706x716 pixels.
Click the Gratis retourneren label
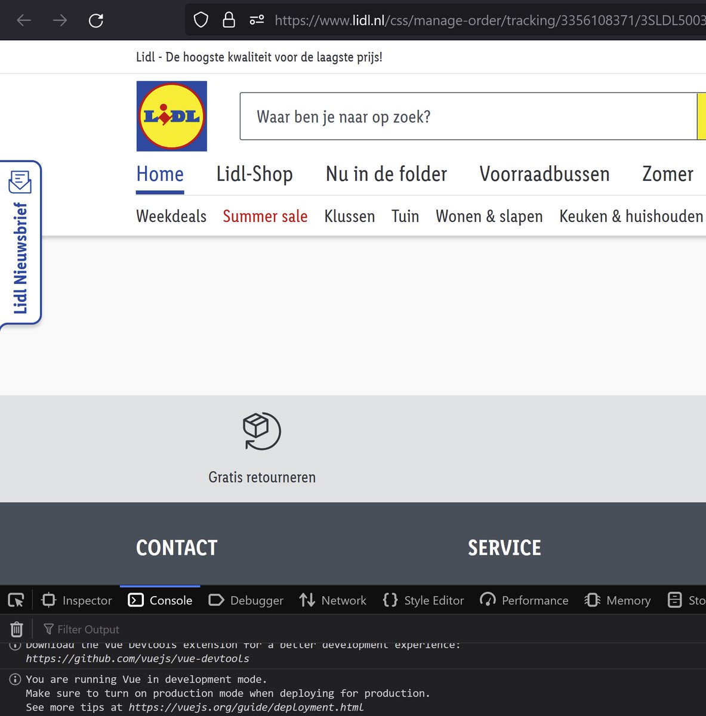[x=262, y=477]
